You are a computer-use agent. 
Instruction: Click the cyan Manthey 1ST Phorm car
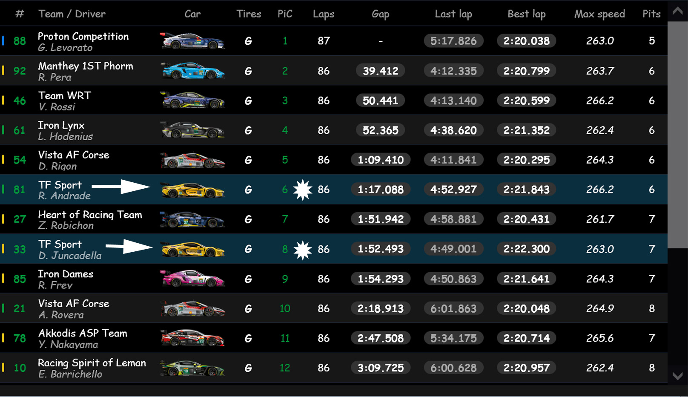click(x=192, y=71)
